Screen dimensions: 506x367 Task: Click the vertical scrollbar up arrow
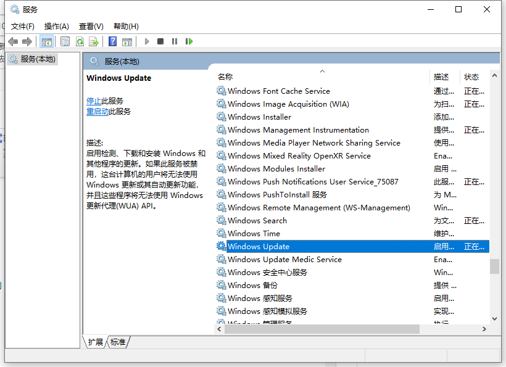click(494, 75)
